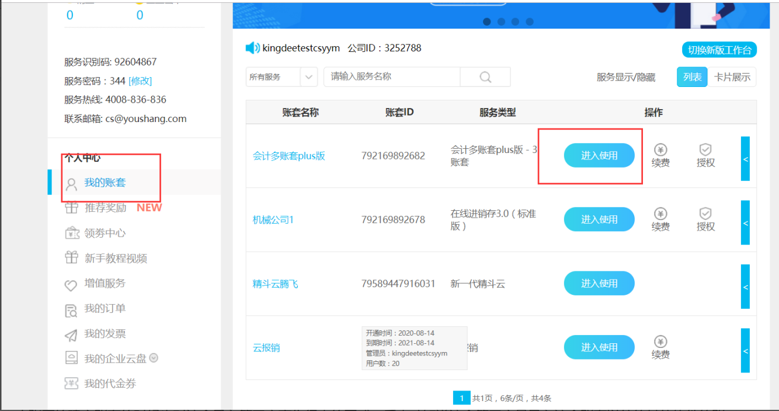Click 续费 yen icon for 会计多账套plus版
The height and width of the screenshot is (411, 779).
point(660,150)
